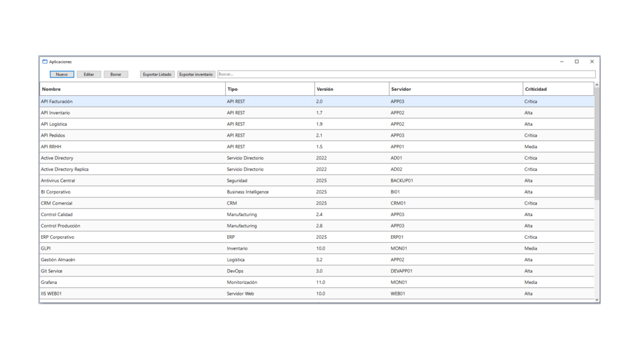This screenshot has width=639, height=359.
Task: Maximize the Aplicaciones window
Action: (577, 62)
